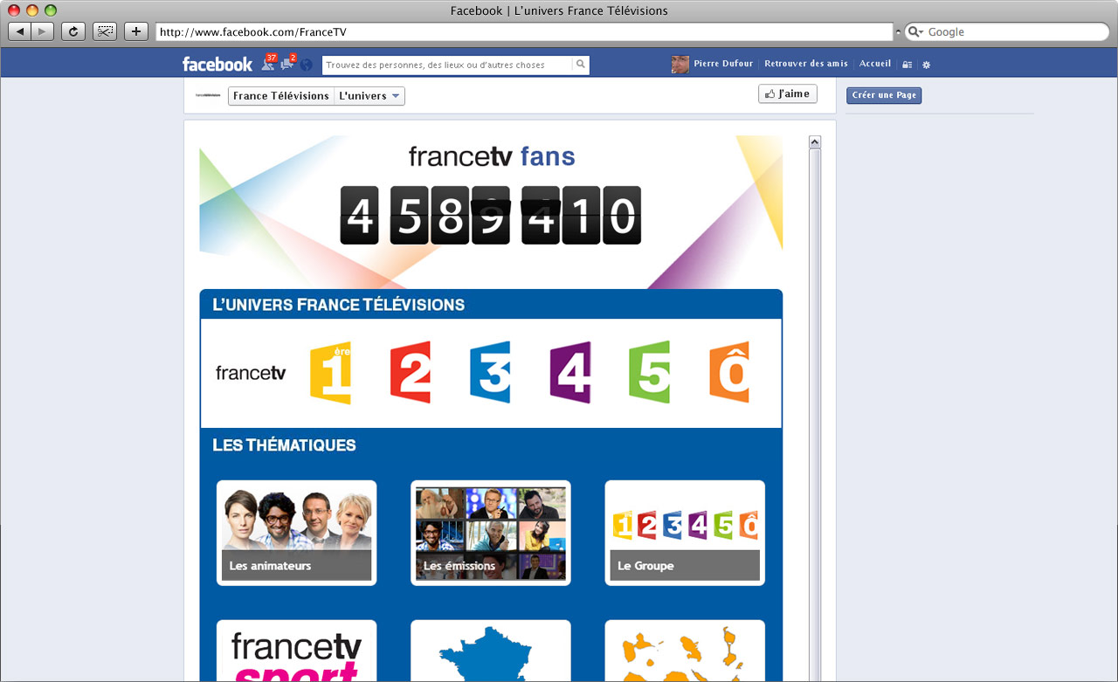1118x682 pixels.
Task: Open the Google search magnifier dropdown
Action: tap(915, 31)
